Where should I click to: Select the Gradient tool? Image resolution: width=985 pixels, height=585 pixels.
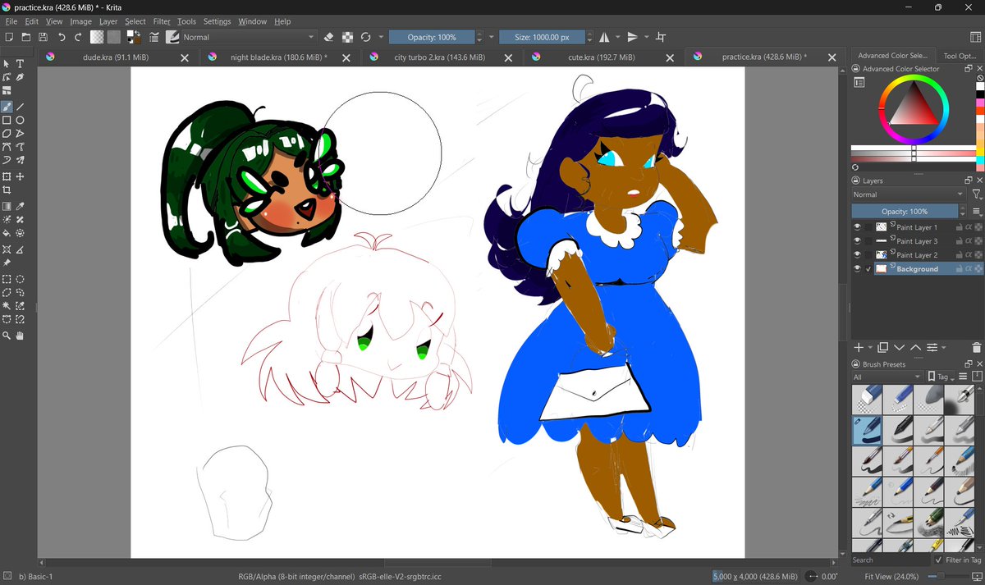pyautogui.click(x=7, y=207)
